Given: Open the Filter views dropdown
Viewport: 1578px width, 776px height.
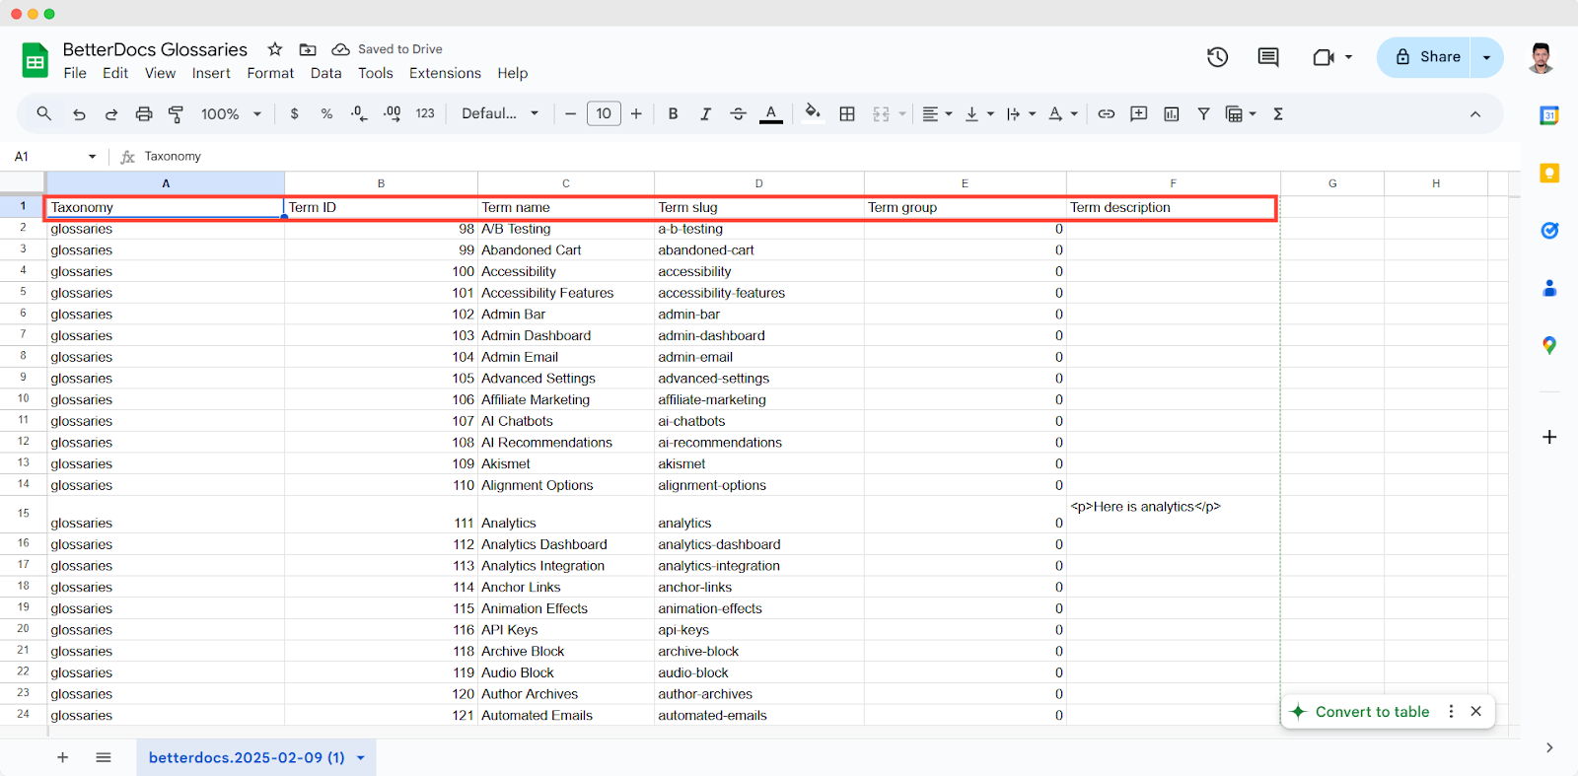Looking at the screenshot, I should click(1241, 114).
